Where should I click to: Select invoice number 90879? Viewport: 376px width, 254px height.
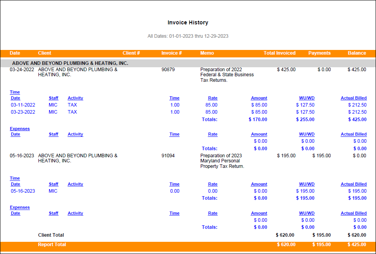pos(168,70)
